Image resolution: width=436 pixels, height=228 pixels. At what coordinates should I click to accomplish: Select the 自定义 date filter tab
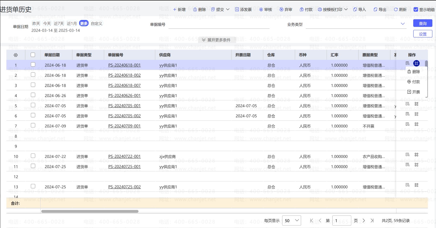pos(97,24)
